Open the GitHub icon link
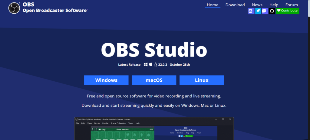The image size is (310, 140). pos(272,11)
